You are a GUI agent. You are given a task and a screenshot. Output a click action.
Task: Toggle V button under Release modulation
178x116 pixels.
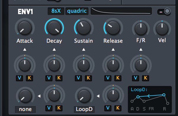point(108,78)
